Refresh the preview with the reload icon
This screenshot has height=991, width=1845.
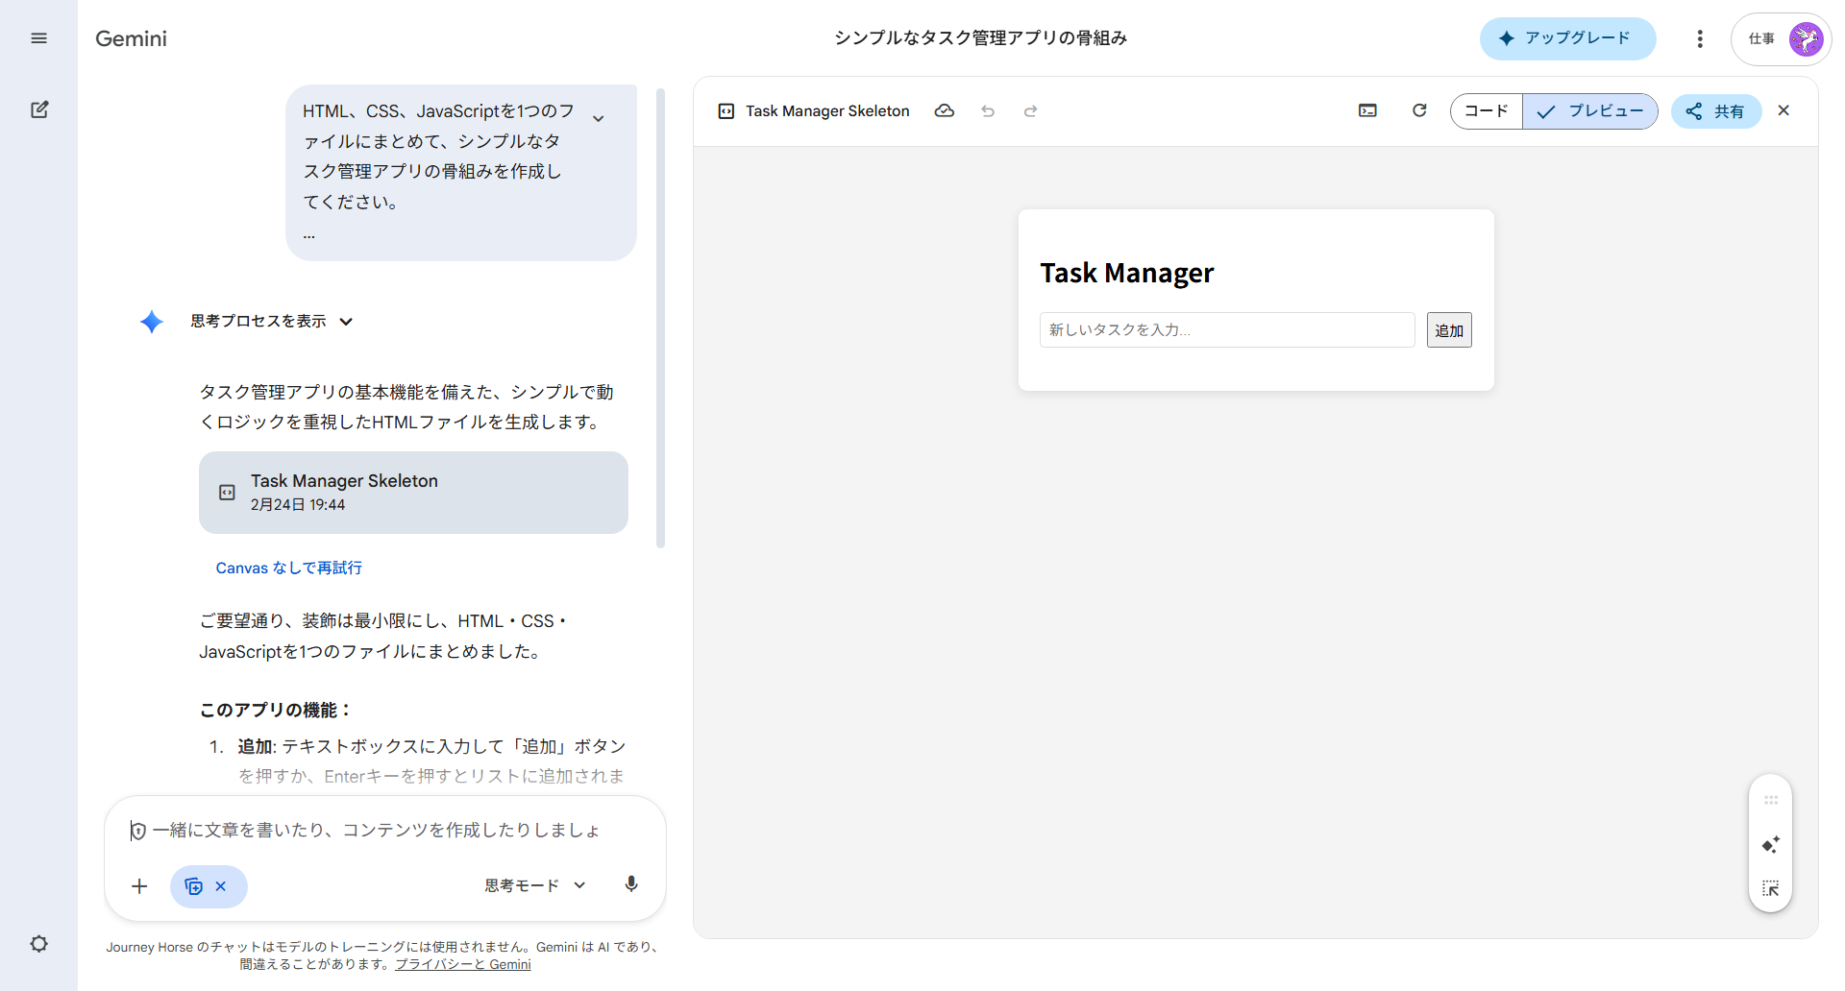click(x=1419, y=110)
